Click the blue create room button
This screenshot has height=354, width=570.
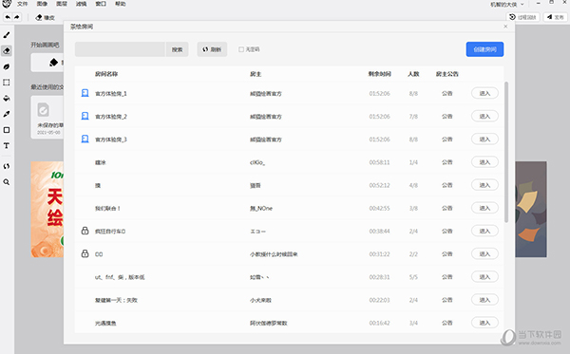484,49
